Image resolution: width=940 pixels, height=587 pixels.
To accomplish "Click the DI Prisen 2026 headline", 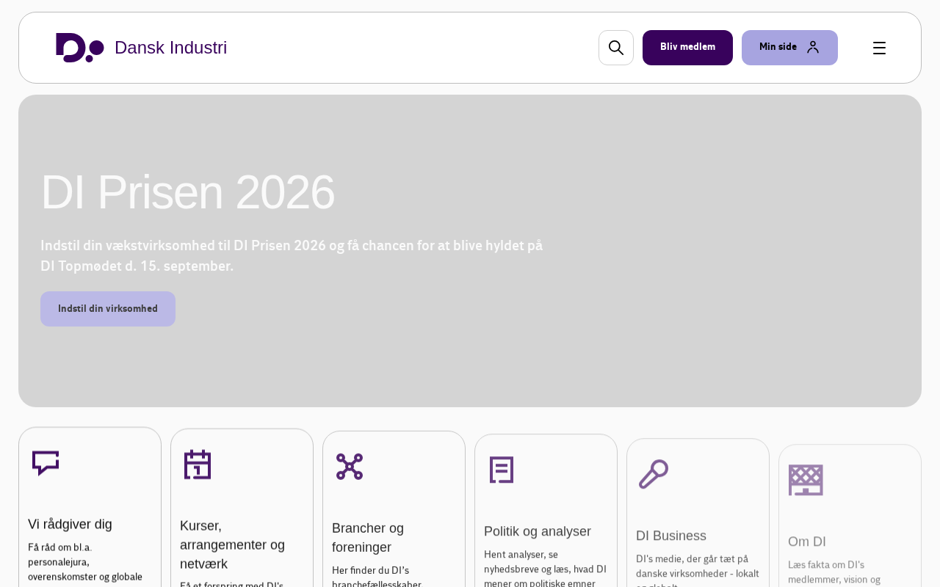I will coord(188,192).
